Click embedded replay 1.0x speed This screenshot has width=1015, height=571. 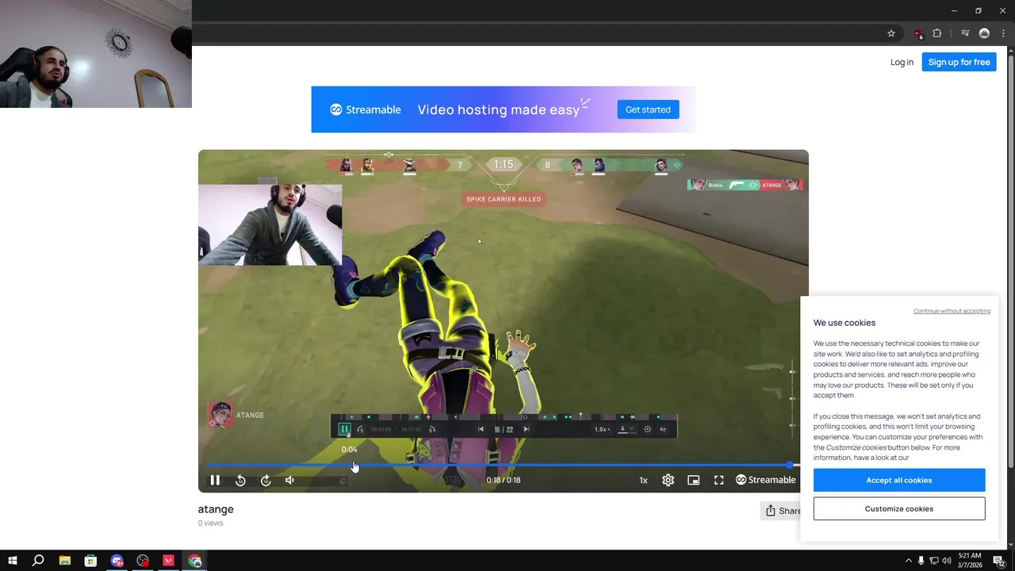pyautogui.click(x=602, y=429)
